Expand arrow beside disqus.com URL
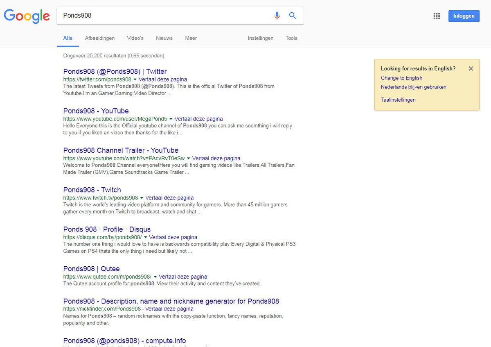Viewport: 491px width, 347px height. click(x=145, y=238)
